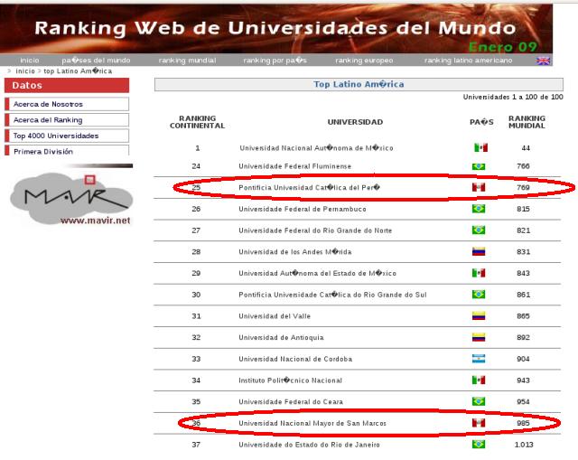578x460 pixels.
Task: Click Colombia flag beside Universidad del Valle
Action: pyautogui.click(x=479, y=315)
